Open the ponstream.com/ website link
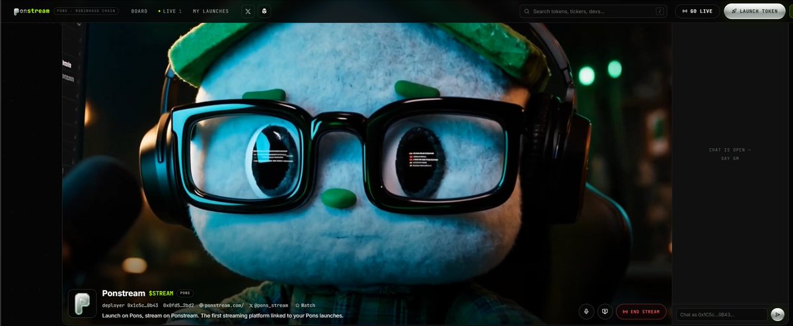The width and height of the screenshot is (793, 326). tap(221, 306)
